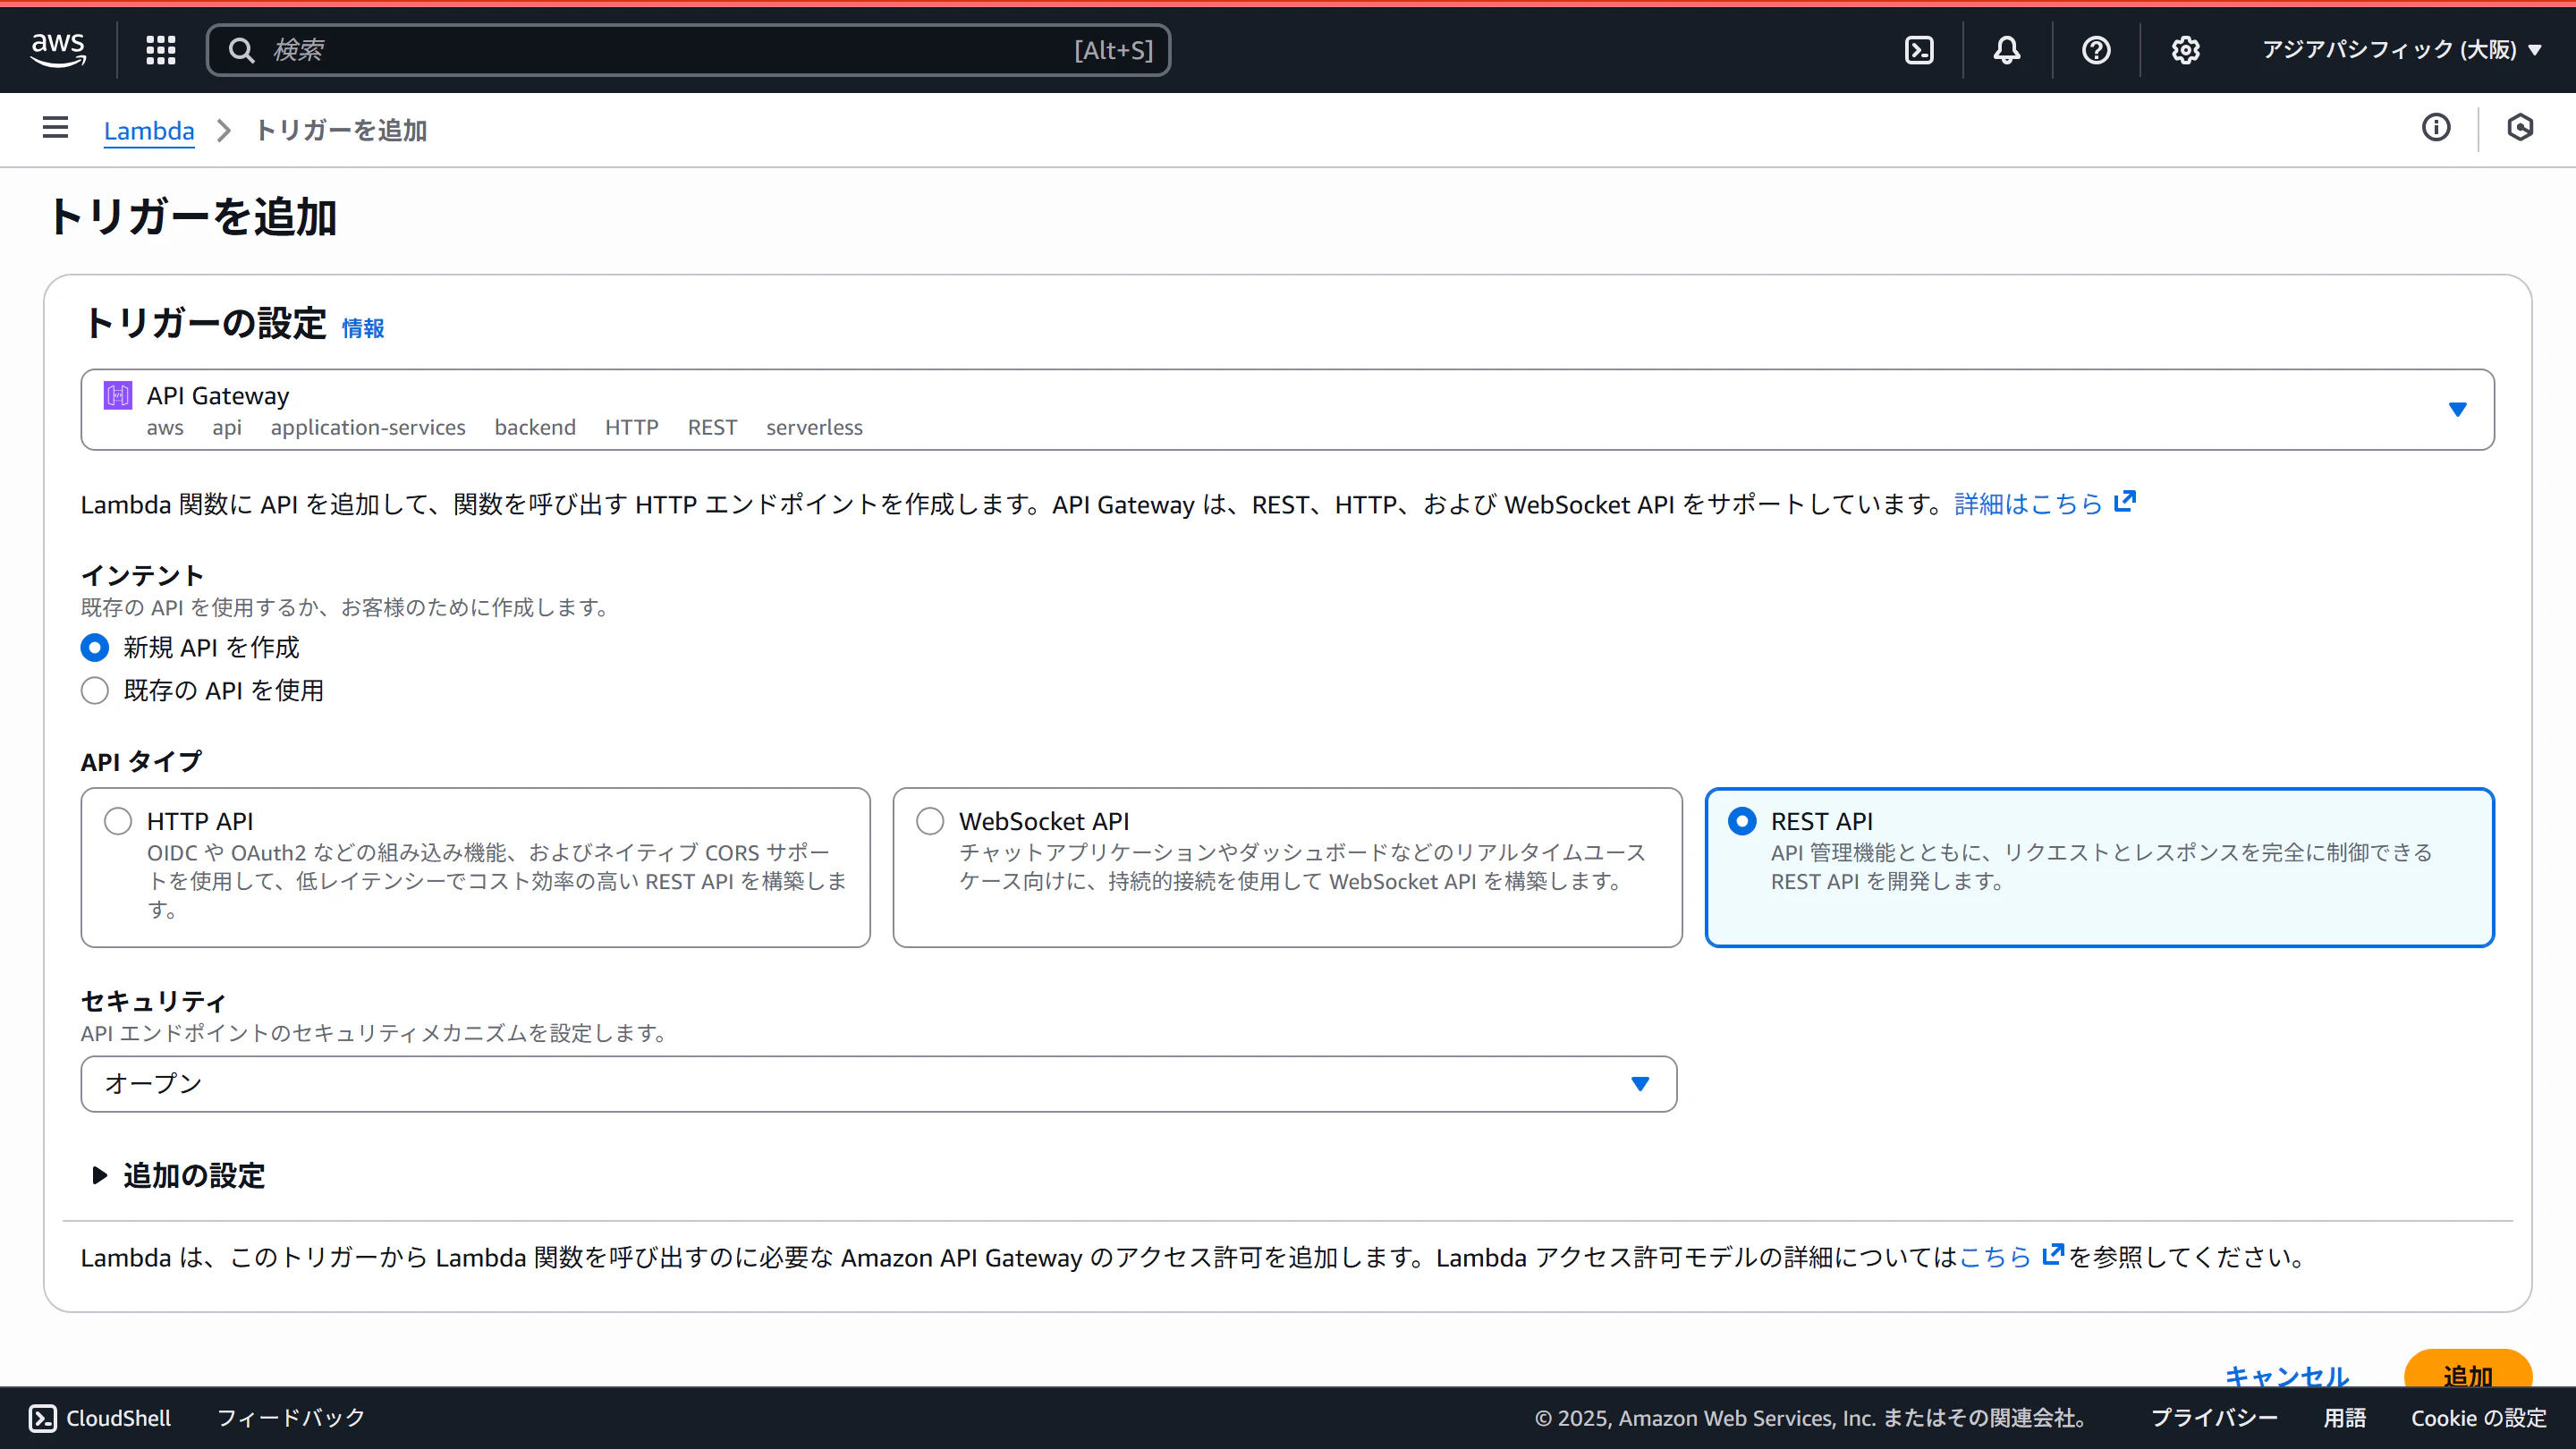Expand the 追加の設定 section

[178, 1175]
